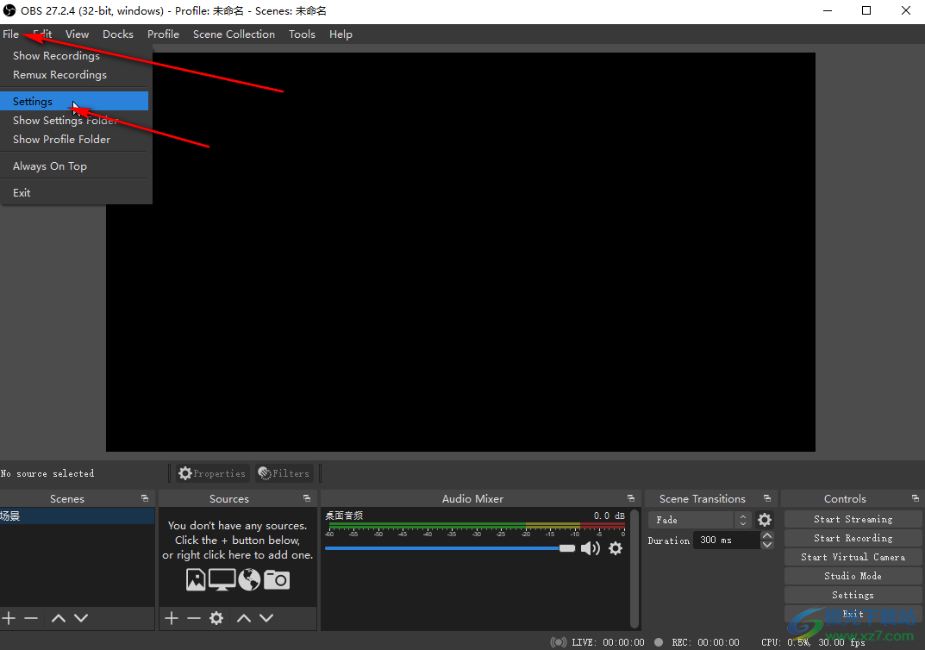Move source up arrow
The height and width of the screenshot is (650, 925).
244,618
